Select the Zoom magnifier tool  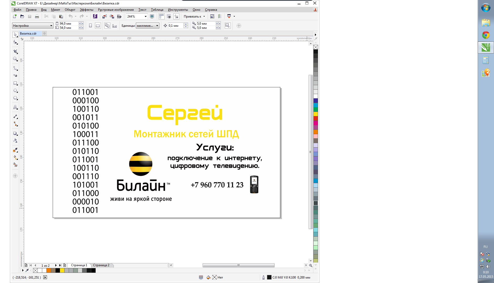point(15,59)
